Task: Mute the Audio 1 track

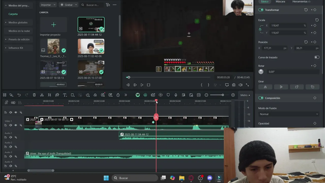Action: click(11, 137)
